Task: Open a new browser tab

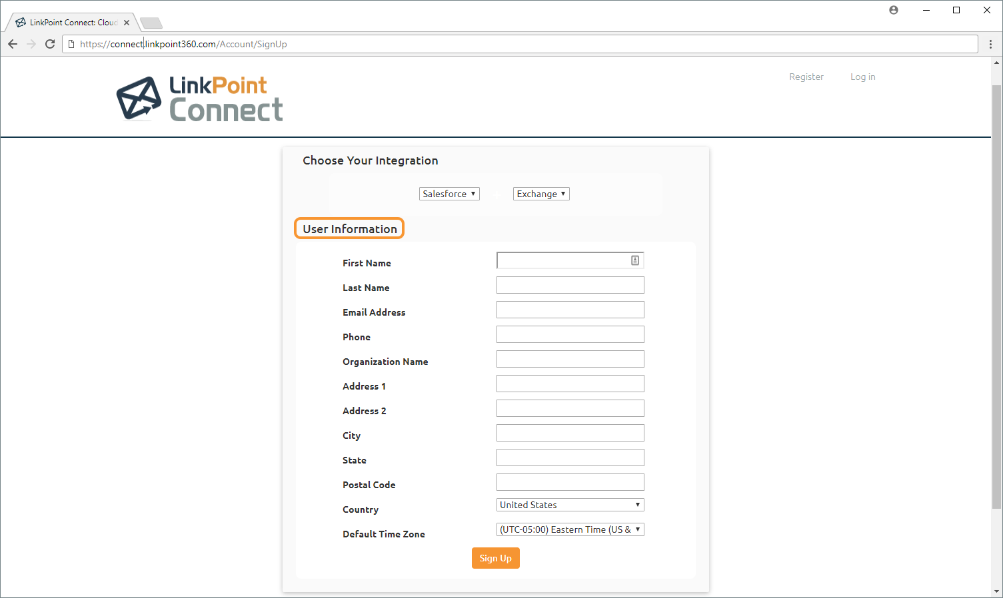Action: (151, 23)
